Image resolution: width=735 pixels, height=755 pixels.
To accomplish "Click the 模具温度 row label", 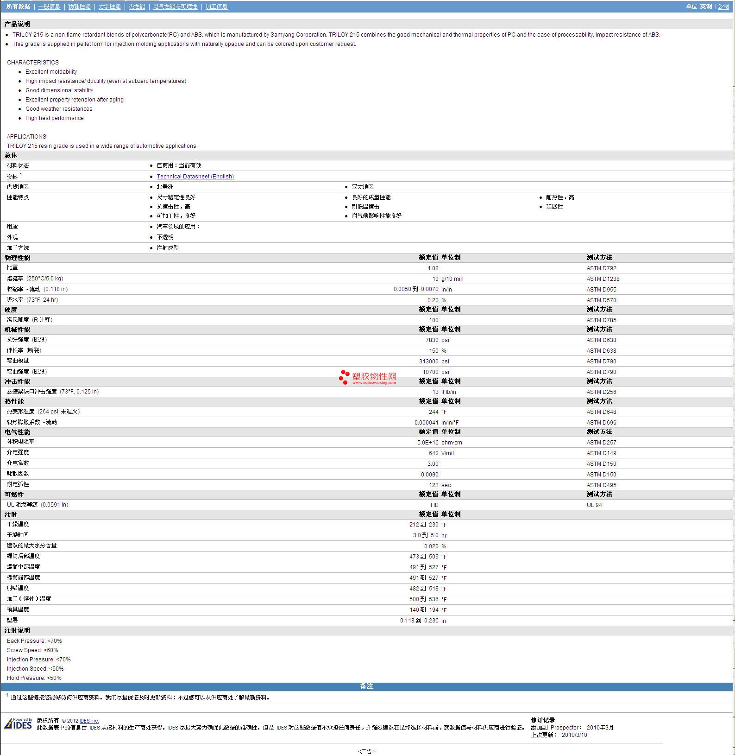I will tap(18, 609).
